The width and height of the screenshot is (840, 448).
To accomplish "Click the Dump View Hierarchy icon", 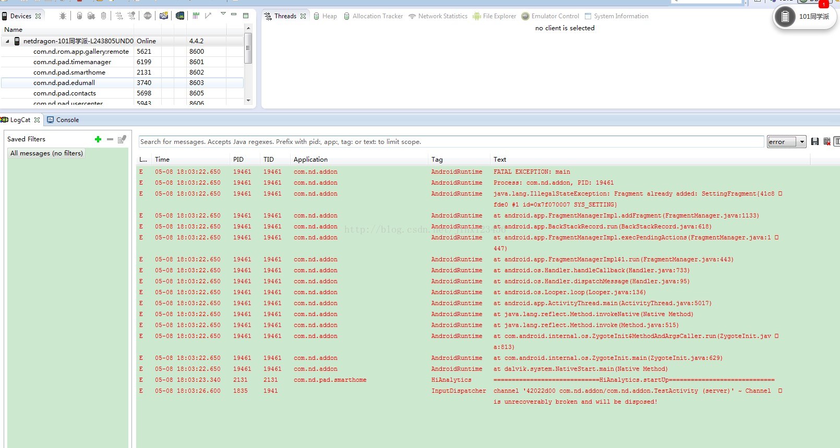I will pyautogui.click(x=180, y=16).
